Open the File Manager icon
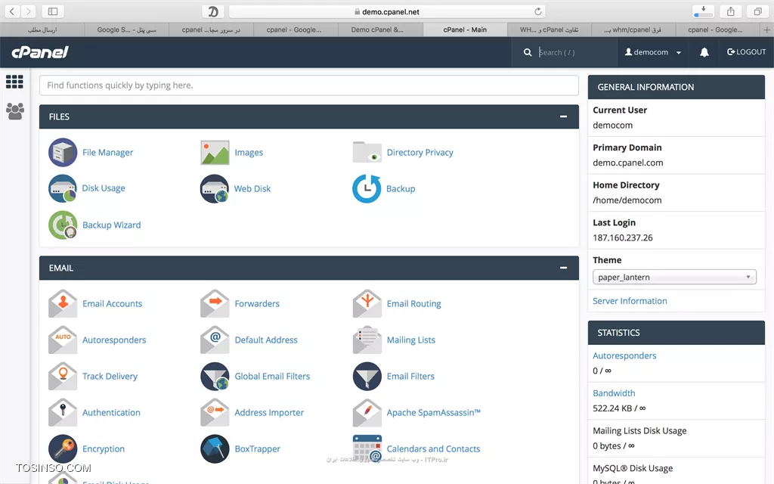 (63, 153)
